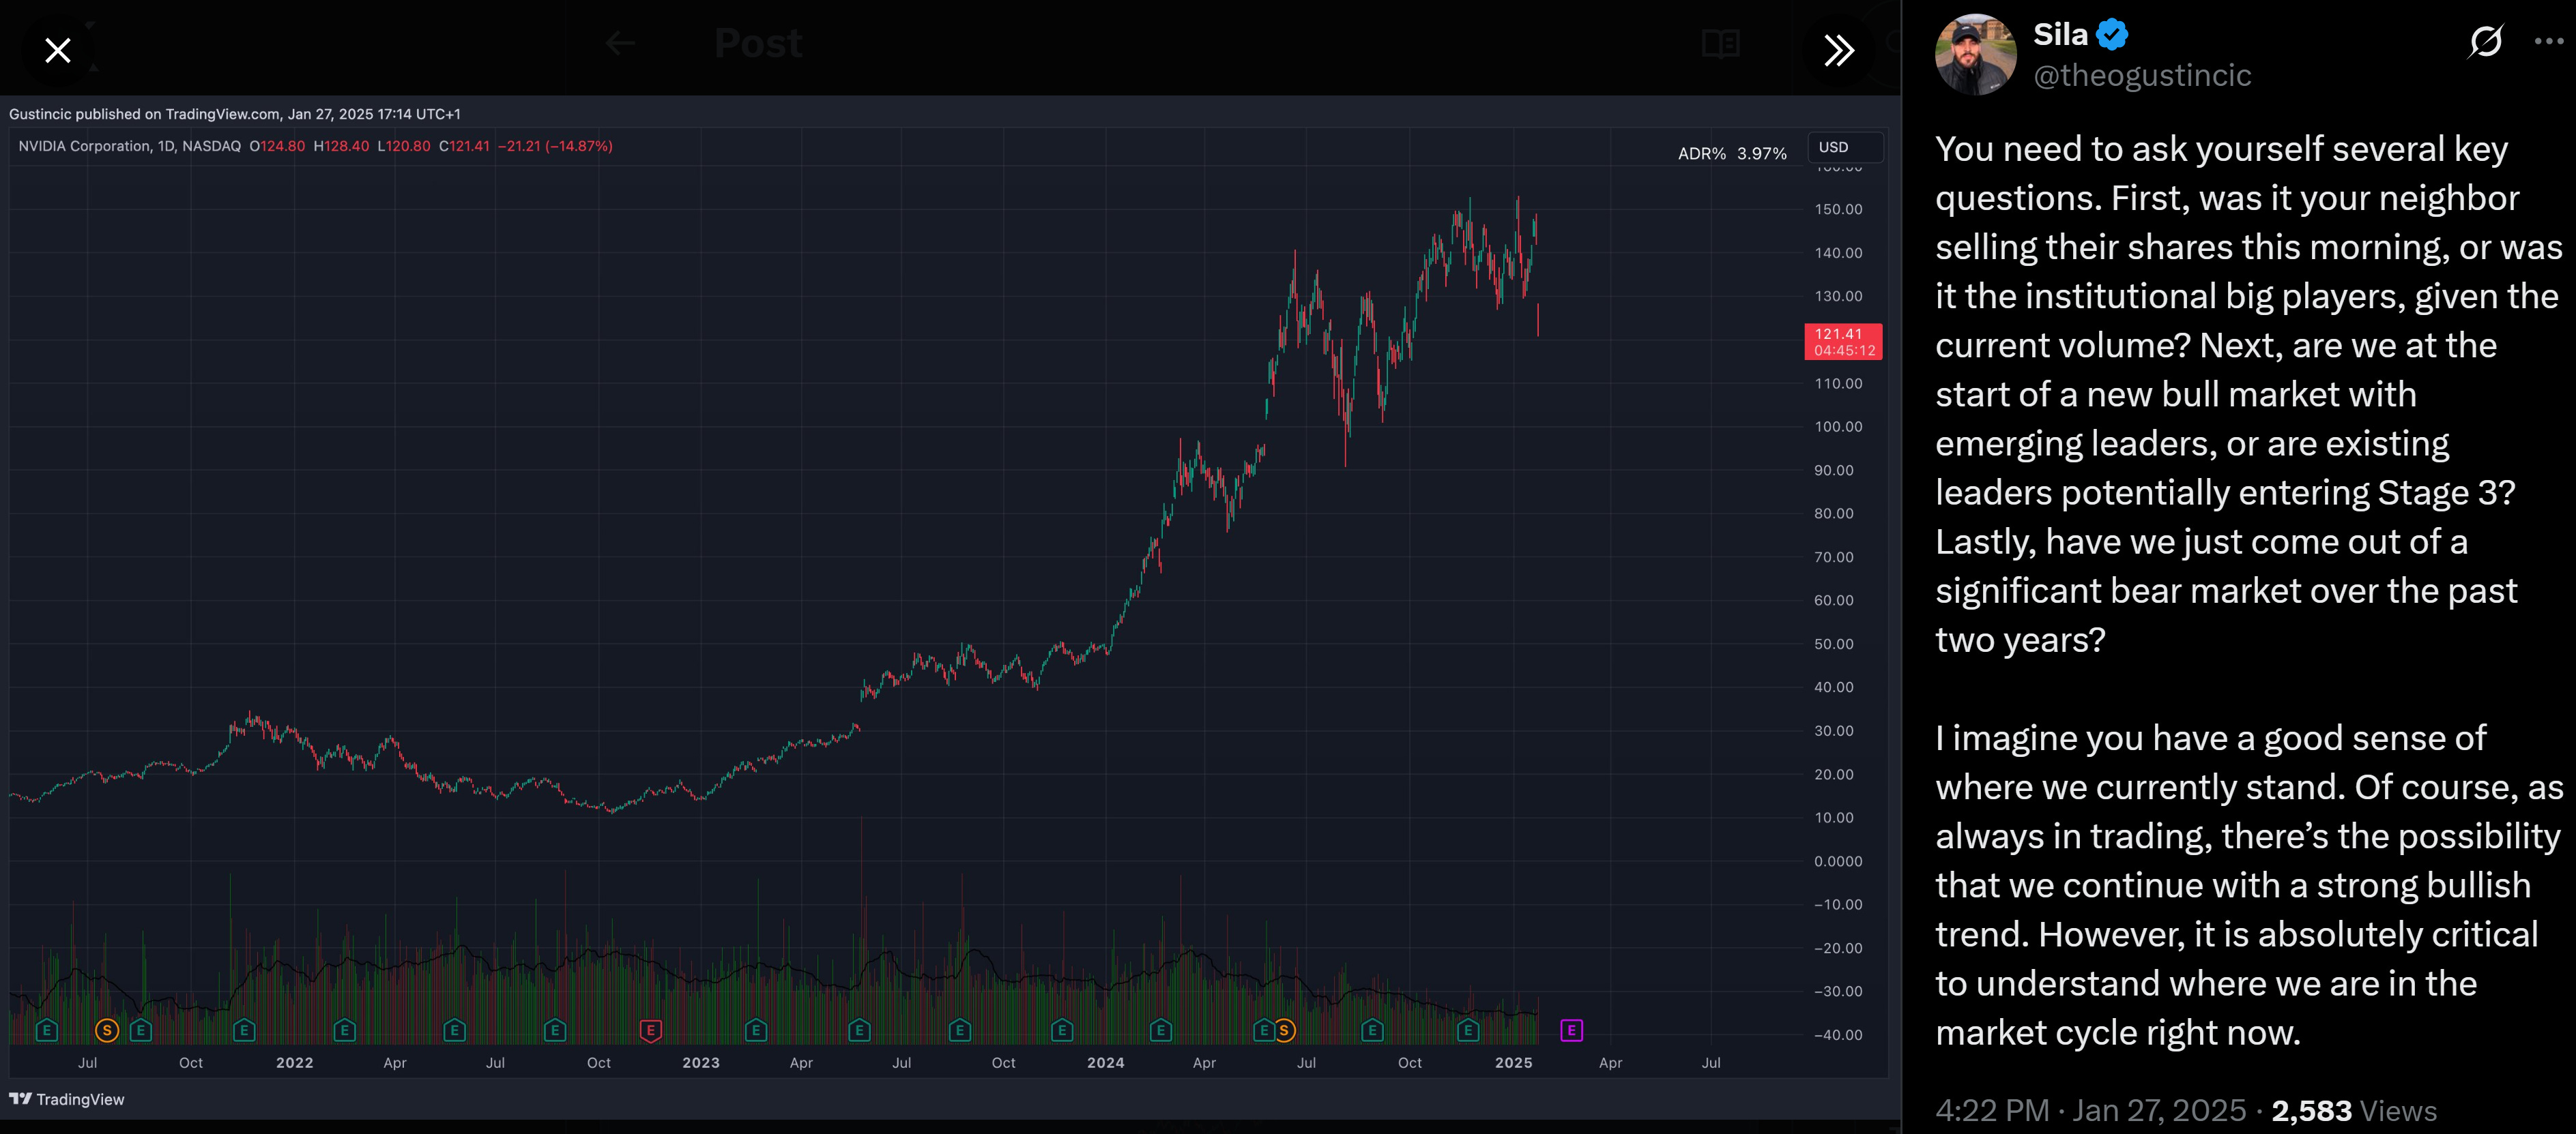Open the USD currency selector

click(x=1845, y=147)
